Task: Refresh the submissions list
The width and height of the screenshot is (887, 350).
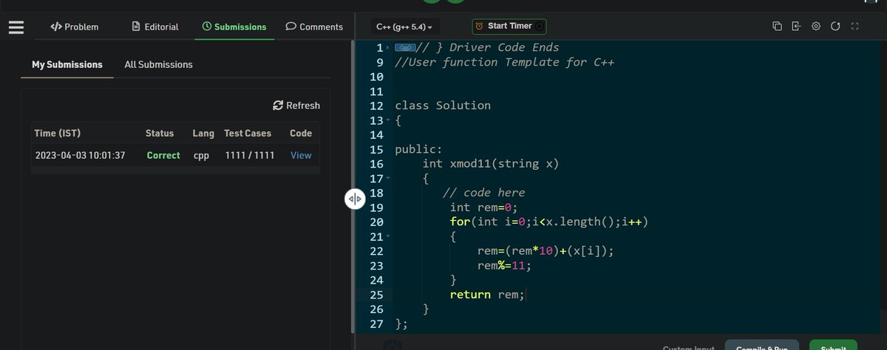Action: tap(296, 106)
